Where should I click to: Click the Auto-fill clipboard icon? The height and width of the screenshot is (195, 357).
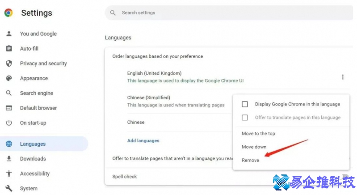[9, 49]
